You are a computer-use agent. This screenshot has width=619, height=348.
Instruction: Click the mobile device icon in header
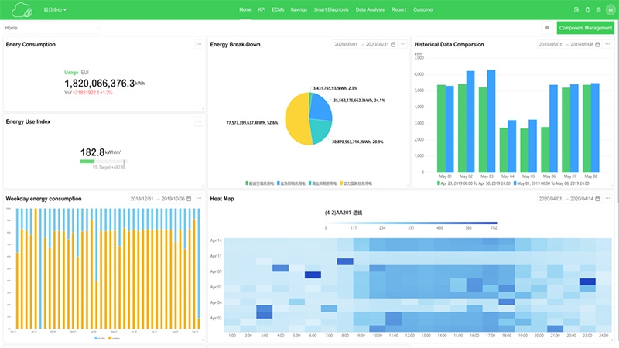pos(587,10)
